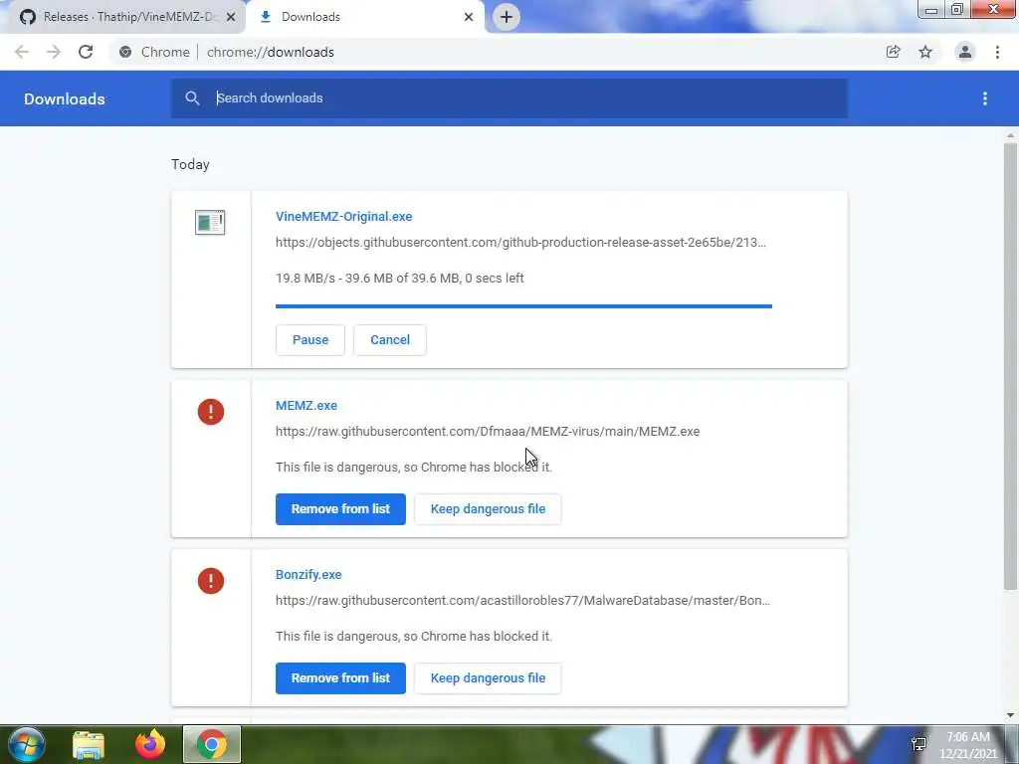Click the scrollbar up arrow
Viewport: 1019px width, 764px height.
coord(1010,135)
